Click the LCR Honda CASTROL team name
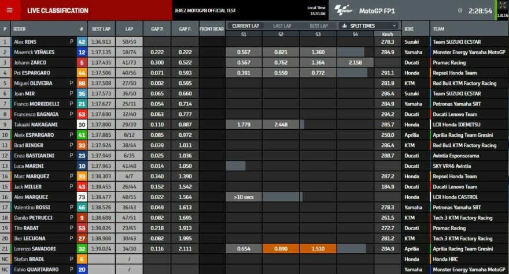The width and height of the screenshot is (509, 274). click(x=455, y=197)
